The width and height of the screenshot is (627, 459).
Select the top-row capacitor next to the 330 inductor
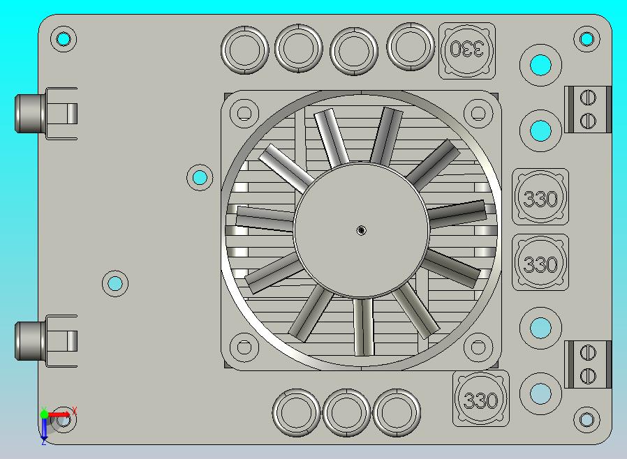pos(411,47)
